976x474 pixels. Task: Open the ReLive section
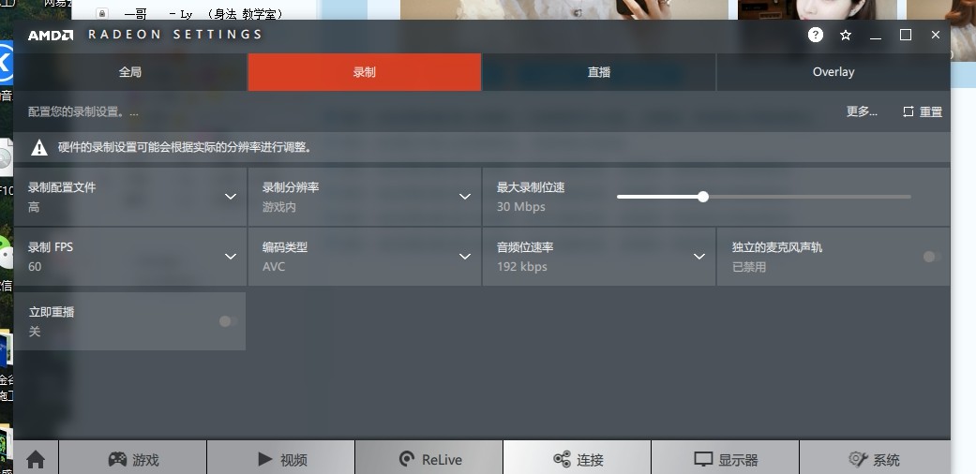click(x=429, y=460)
